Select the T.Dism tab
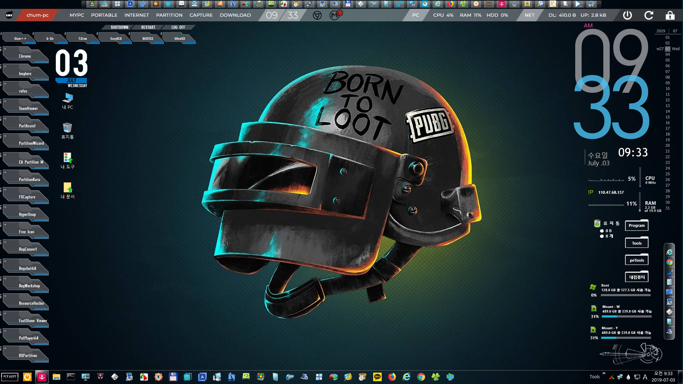 pos(83,38)
